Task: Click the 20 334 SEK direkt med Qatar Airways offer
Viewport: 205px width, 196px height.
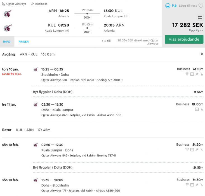Action: pos(138,42)
